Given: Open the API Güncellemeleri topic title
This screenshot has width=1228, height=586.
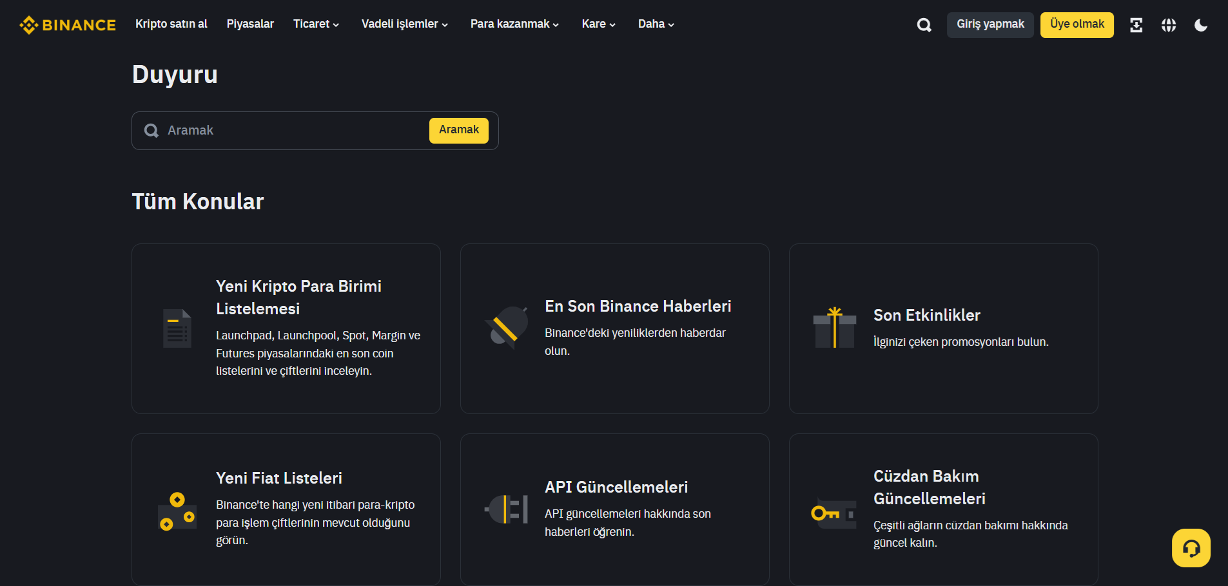Looking at the screenshot, I should tap(616, 487).
